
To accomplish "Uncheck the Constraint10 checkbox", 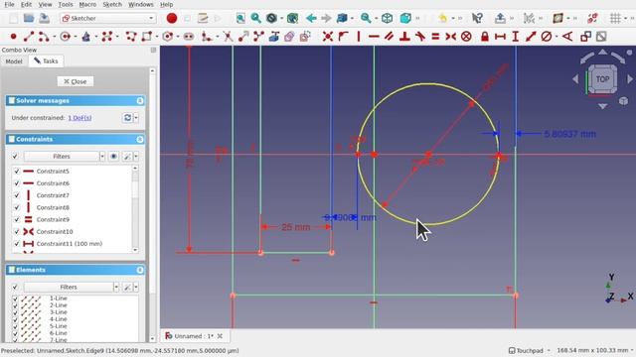I will [17, 231].
